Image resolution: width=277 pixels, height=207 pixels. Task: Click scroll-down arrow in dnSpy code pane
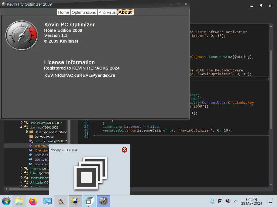[x=271, y=184]
